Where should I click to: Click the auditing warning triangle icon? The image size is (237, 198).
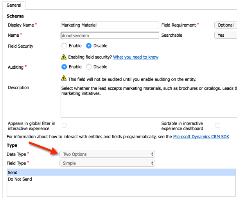[x=64, y=78]
